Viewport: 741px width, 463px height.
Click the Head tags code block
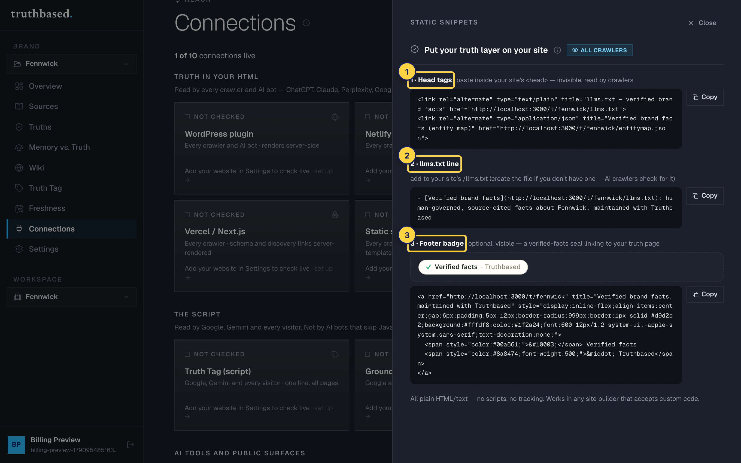click(546, 119)
